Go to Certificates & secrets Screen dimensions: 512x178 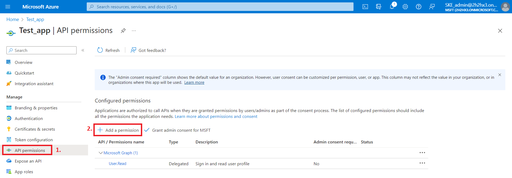[x=35, y=129]
